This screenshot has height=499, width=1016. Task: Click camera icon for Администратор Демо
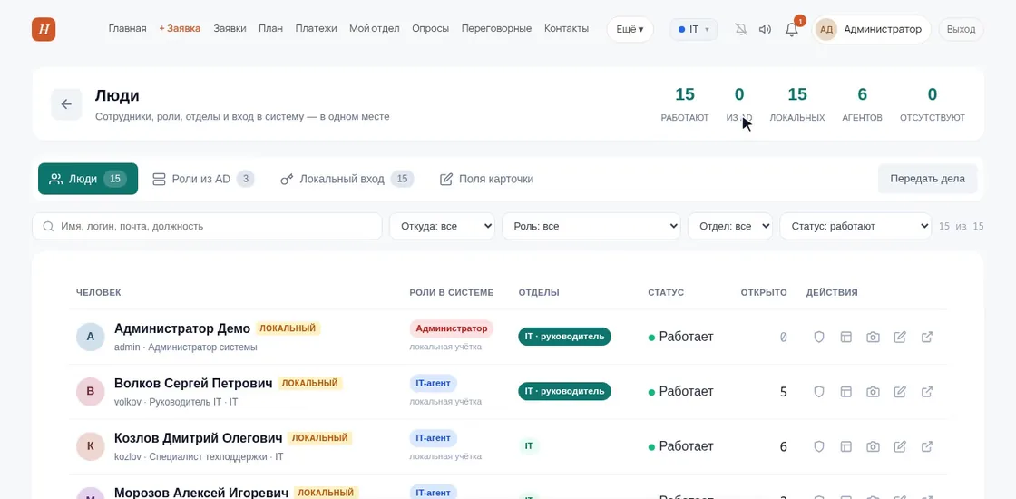click(x=874, y=337)
